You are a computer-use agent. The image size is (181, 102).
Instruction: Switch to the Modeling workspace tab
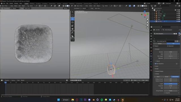pos(32,4)
